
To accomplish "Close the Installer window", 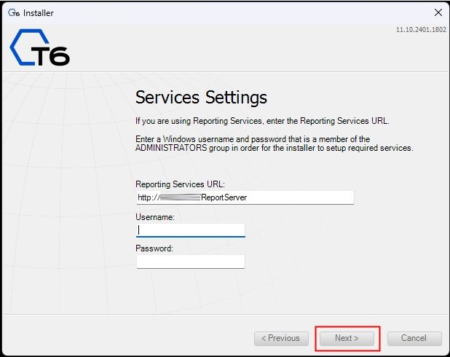I will [x=438, y=12].
